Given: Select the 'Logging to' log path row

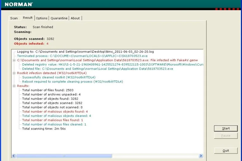Looking at the screenshot, I should tap(85, 52).
